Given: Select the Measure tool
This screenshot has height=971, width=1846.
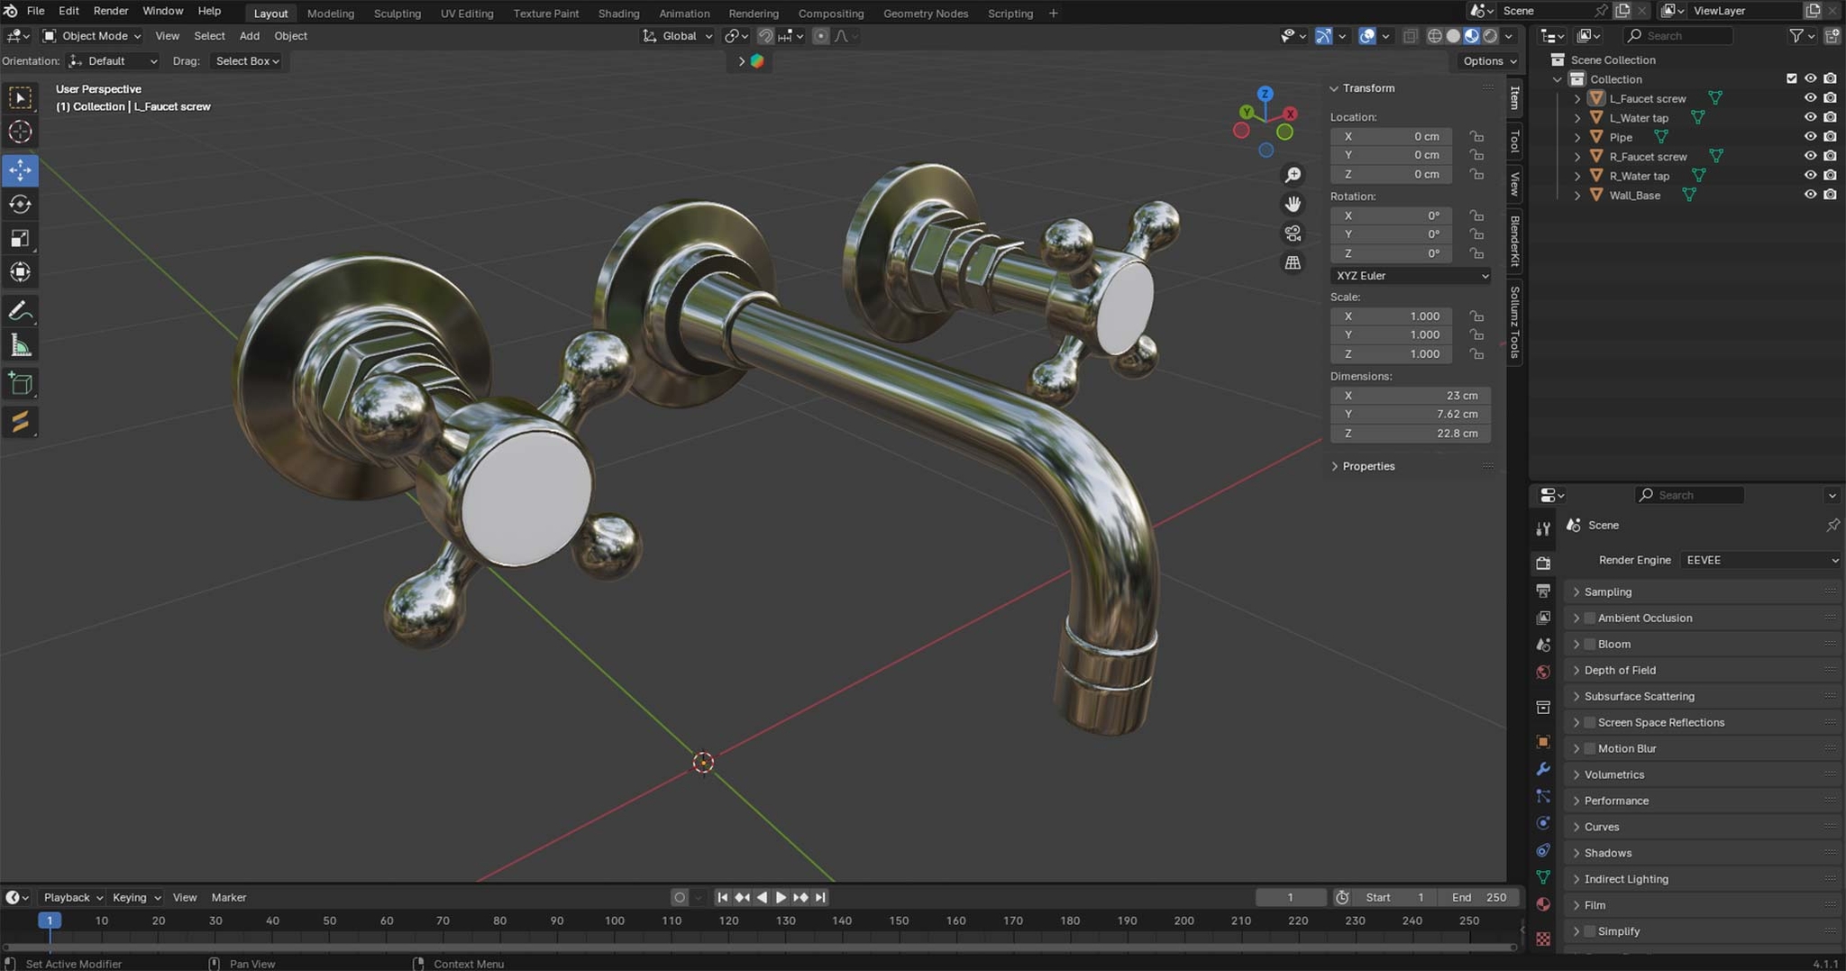Looking at the screenshot, I should pyautogui.click(x=20, y=346).
